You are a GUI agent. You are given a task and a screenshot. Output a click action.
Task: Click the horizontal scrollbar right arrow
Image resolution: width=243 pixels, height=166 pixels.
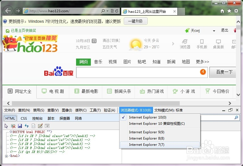pyautogui.click(x=230, y=103)
